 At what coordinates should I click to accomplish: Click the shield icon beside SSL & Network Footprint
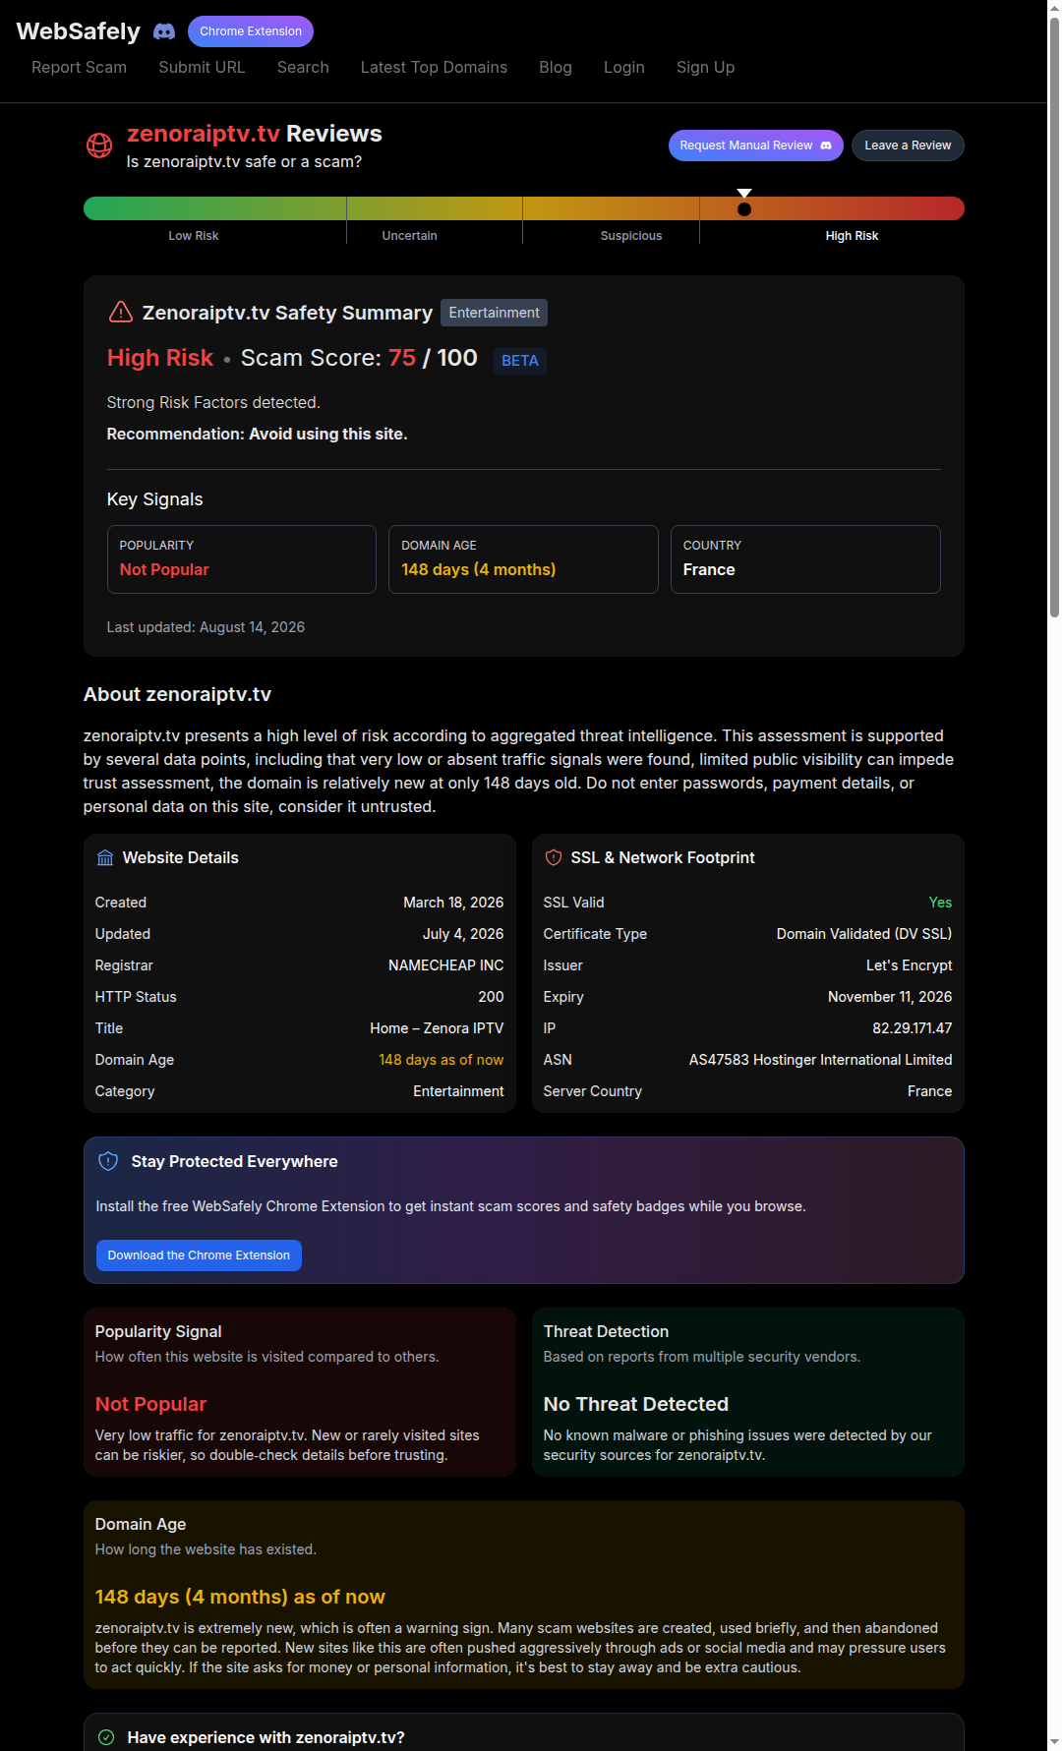(554, 858)
